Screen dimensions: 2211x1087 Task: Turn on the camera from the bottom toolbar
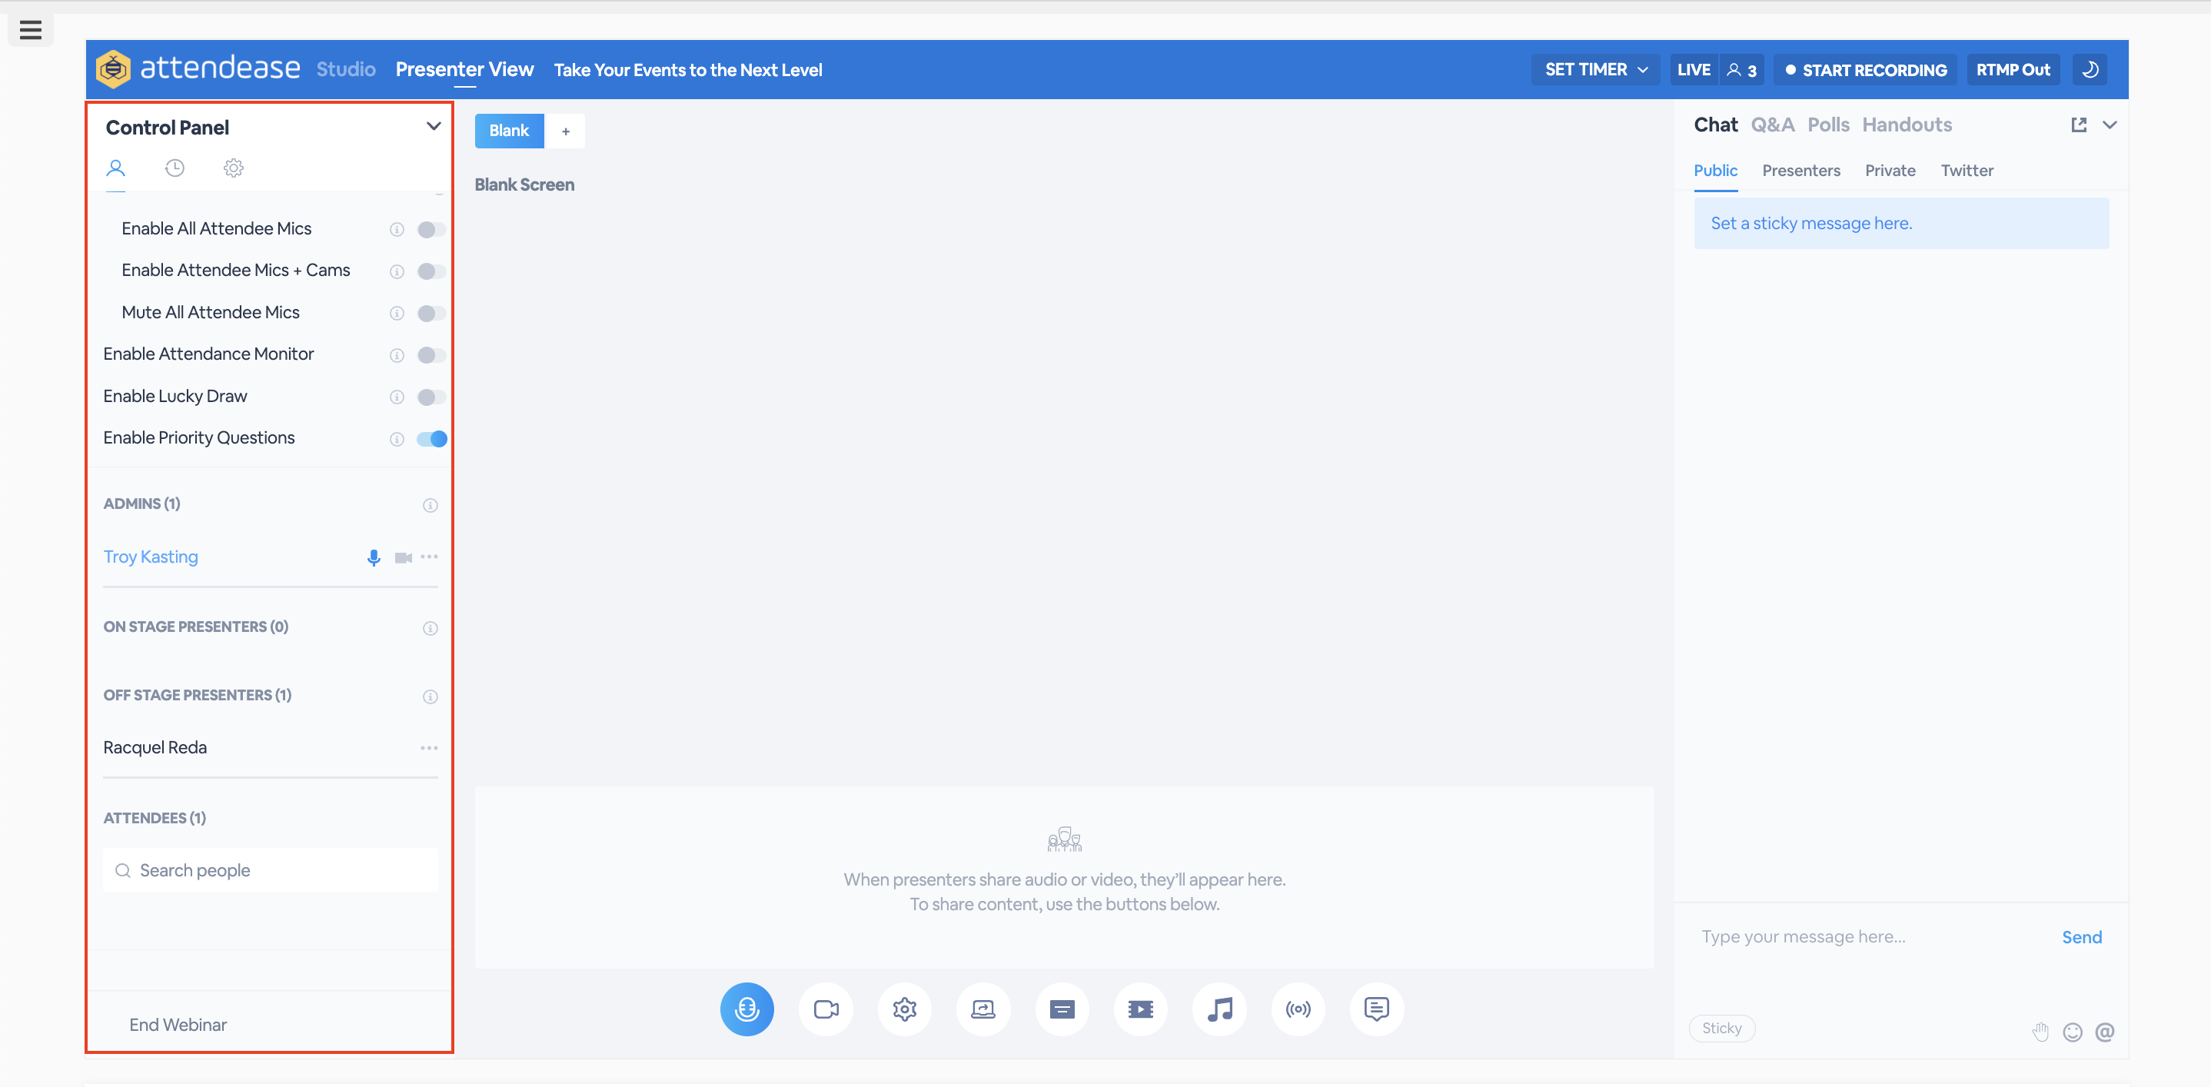click(825, 1009)
